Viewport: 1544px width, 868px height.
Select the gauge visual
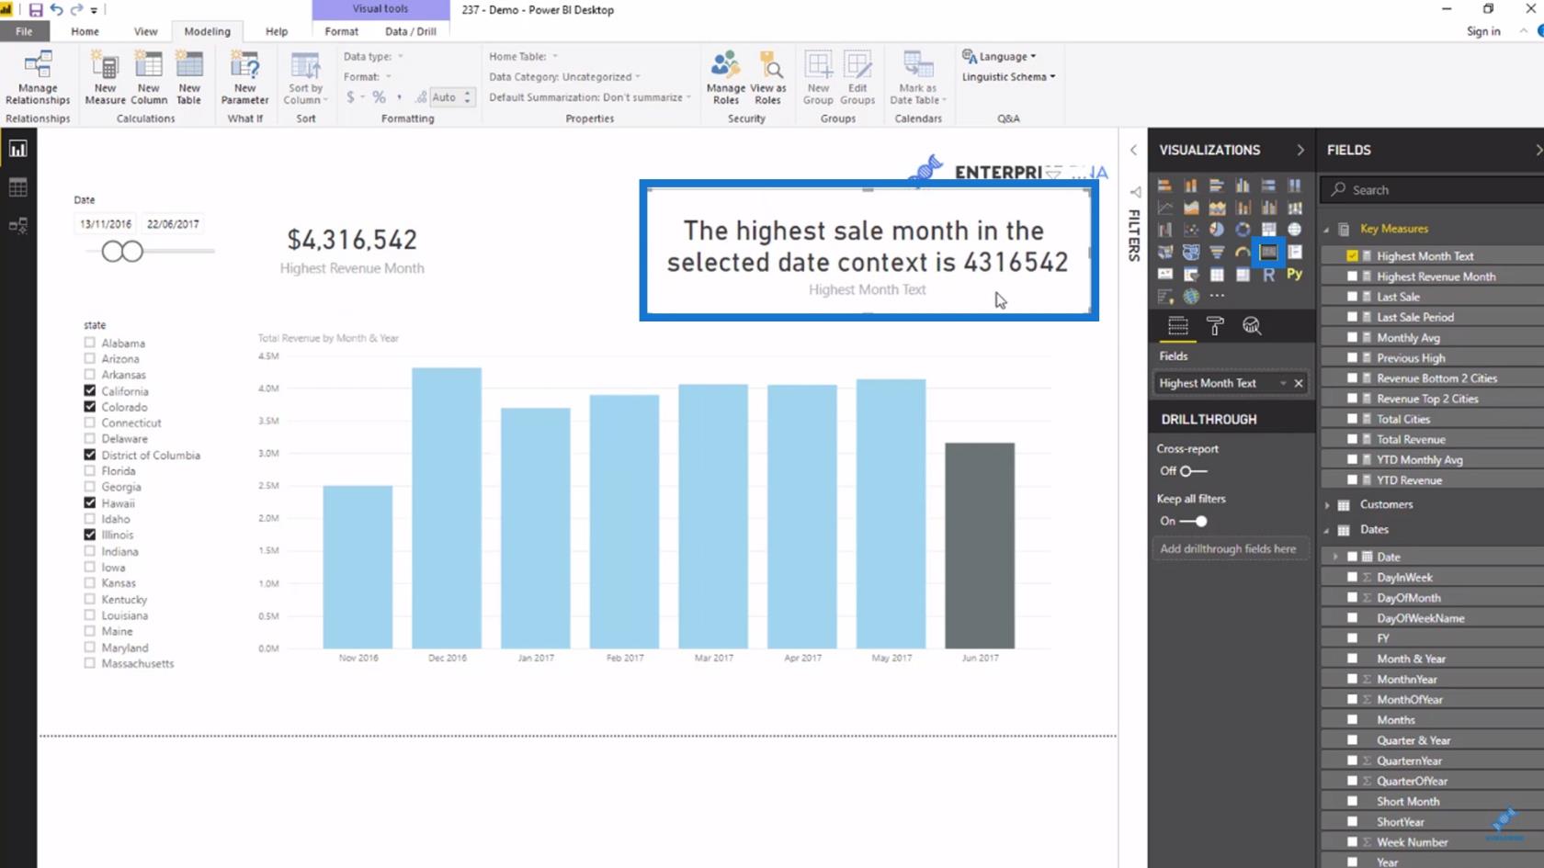(1243, 252)
